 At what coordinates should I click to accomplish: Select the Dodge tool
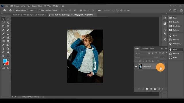coord(3,45)
